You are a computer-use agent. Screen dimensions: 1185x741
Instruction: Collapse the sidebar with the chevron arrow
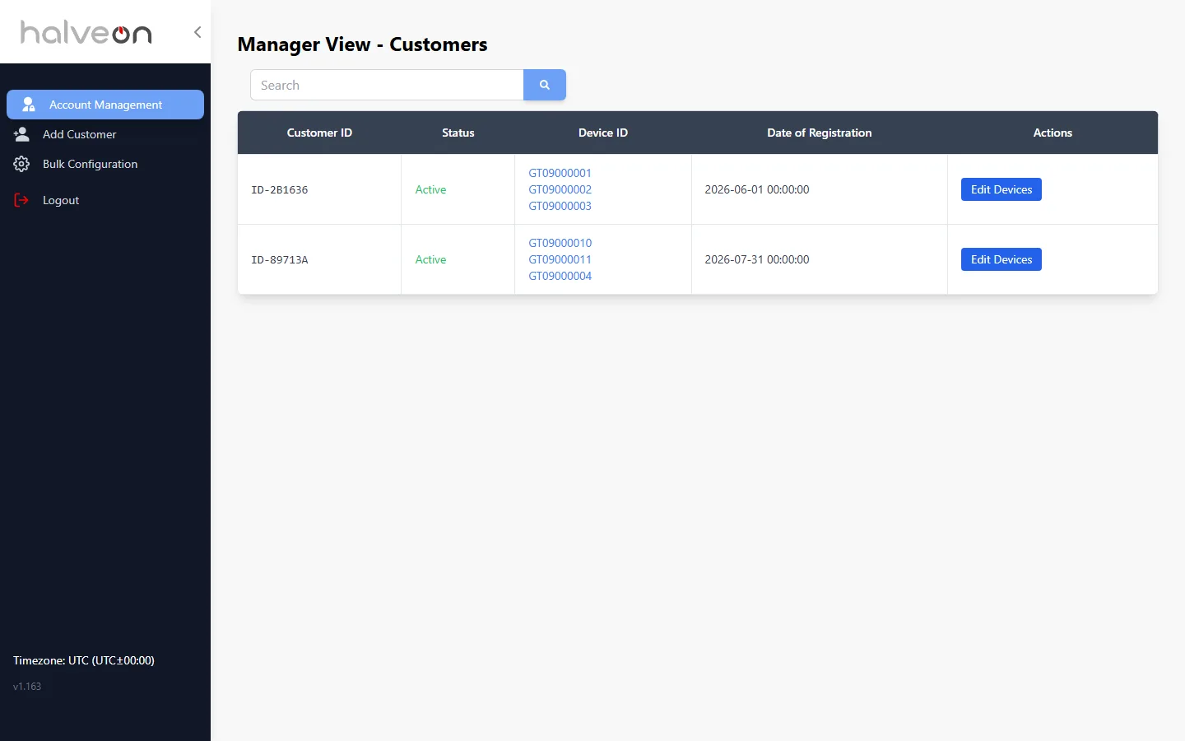pyautogui.click(x=197, y=32)
